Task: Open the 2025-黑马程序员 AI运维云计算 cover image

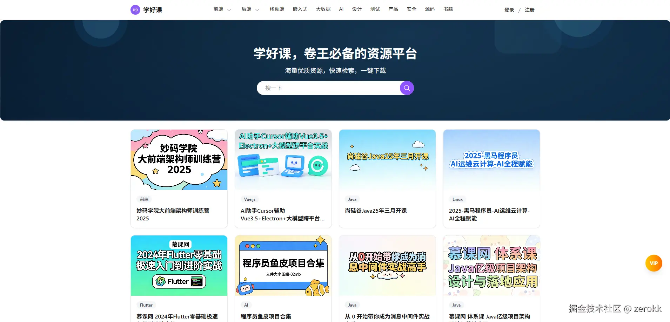Action: (491, 160)
